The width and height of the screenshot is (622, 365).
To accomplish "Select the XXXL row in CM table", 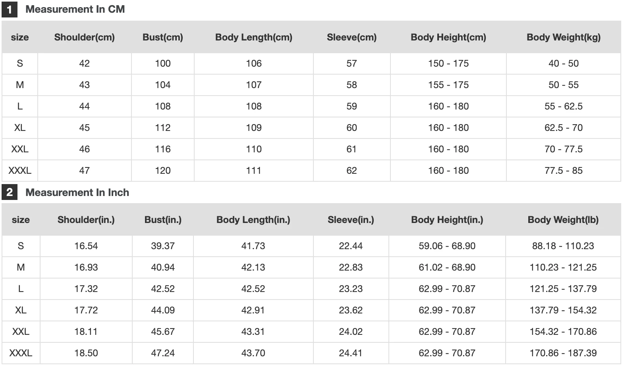I will tap(311, 171).
